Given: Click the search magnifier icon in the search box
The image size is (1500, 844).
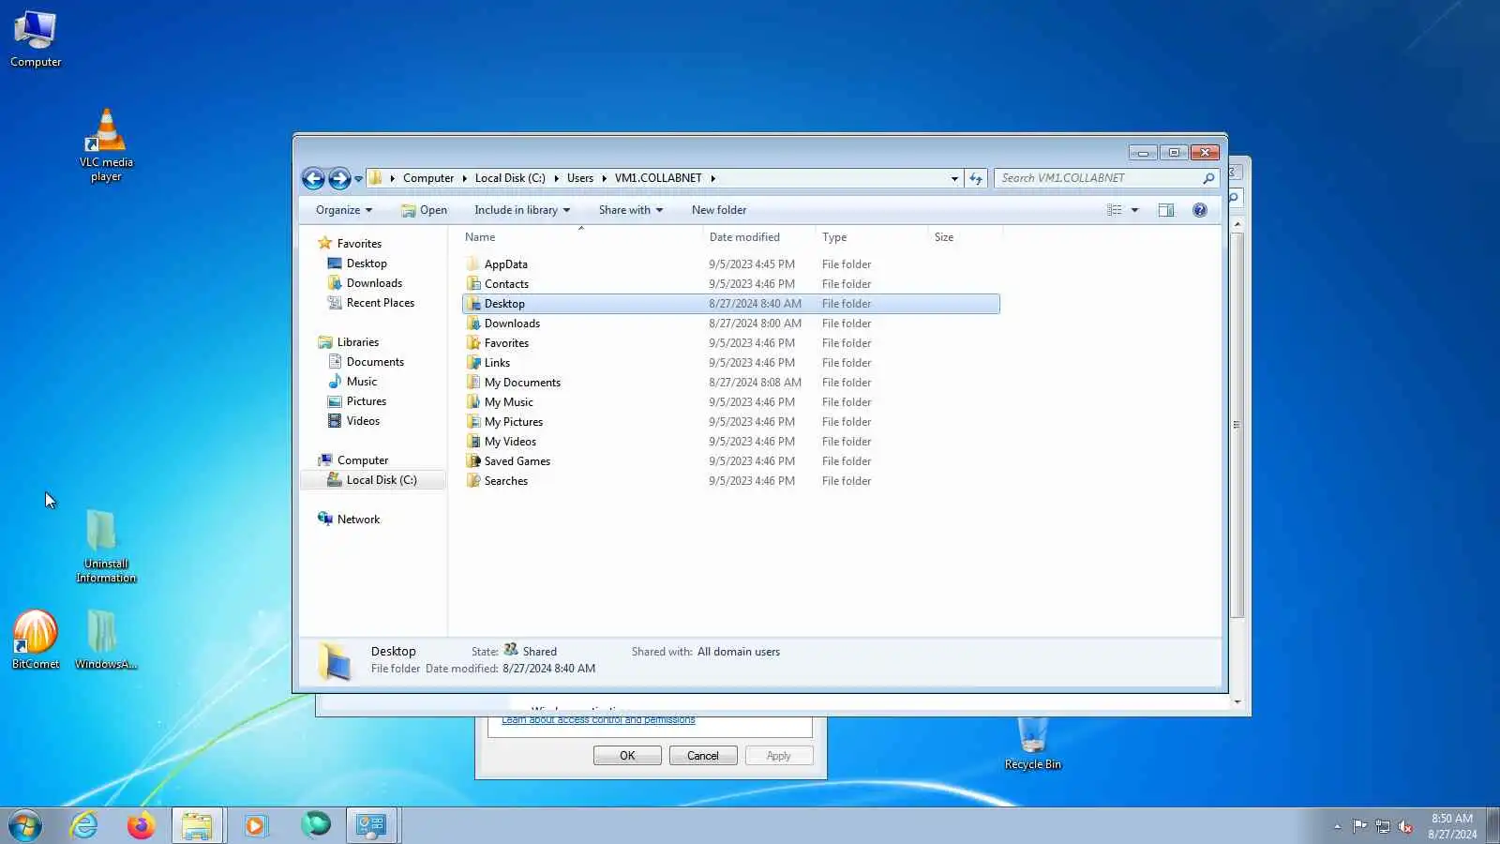Looking at the screenshot, I should [1208, 178].
